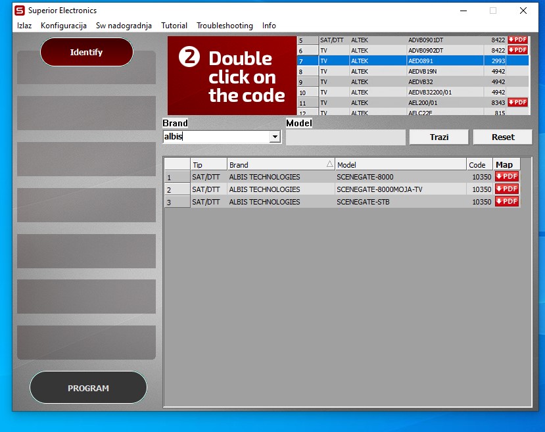545x432 pixels.
Task: Open the Sw nadogradnja menu
Action: 124,26
